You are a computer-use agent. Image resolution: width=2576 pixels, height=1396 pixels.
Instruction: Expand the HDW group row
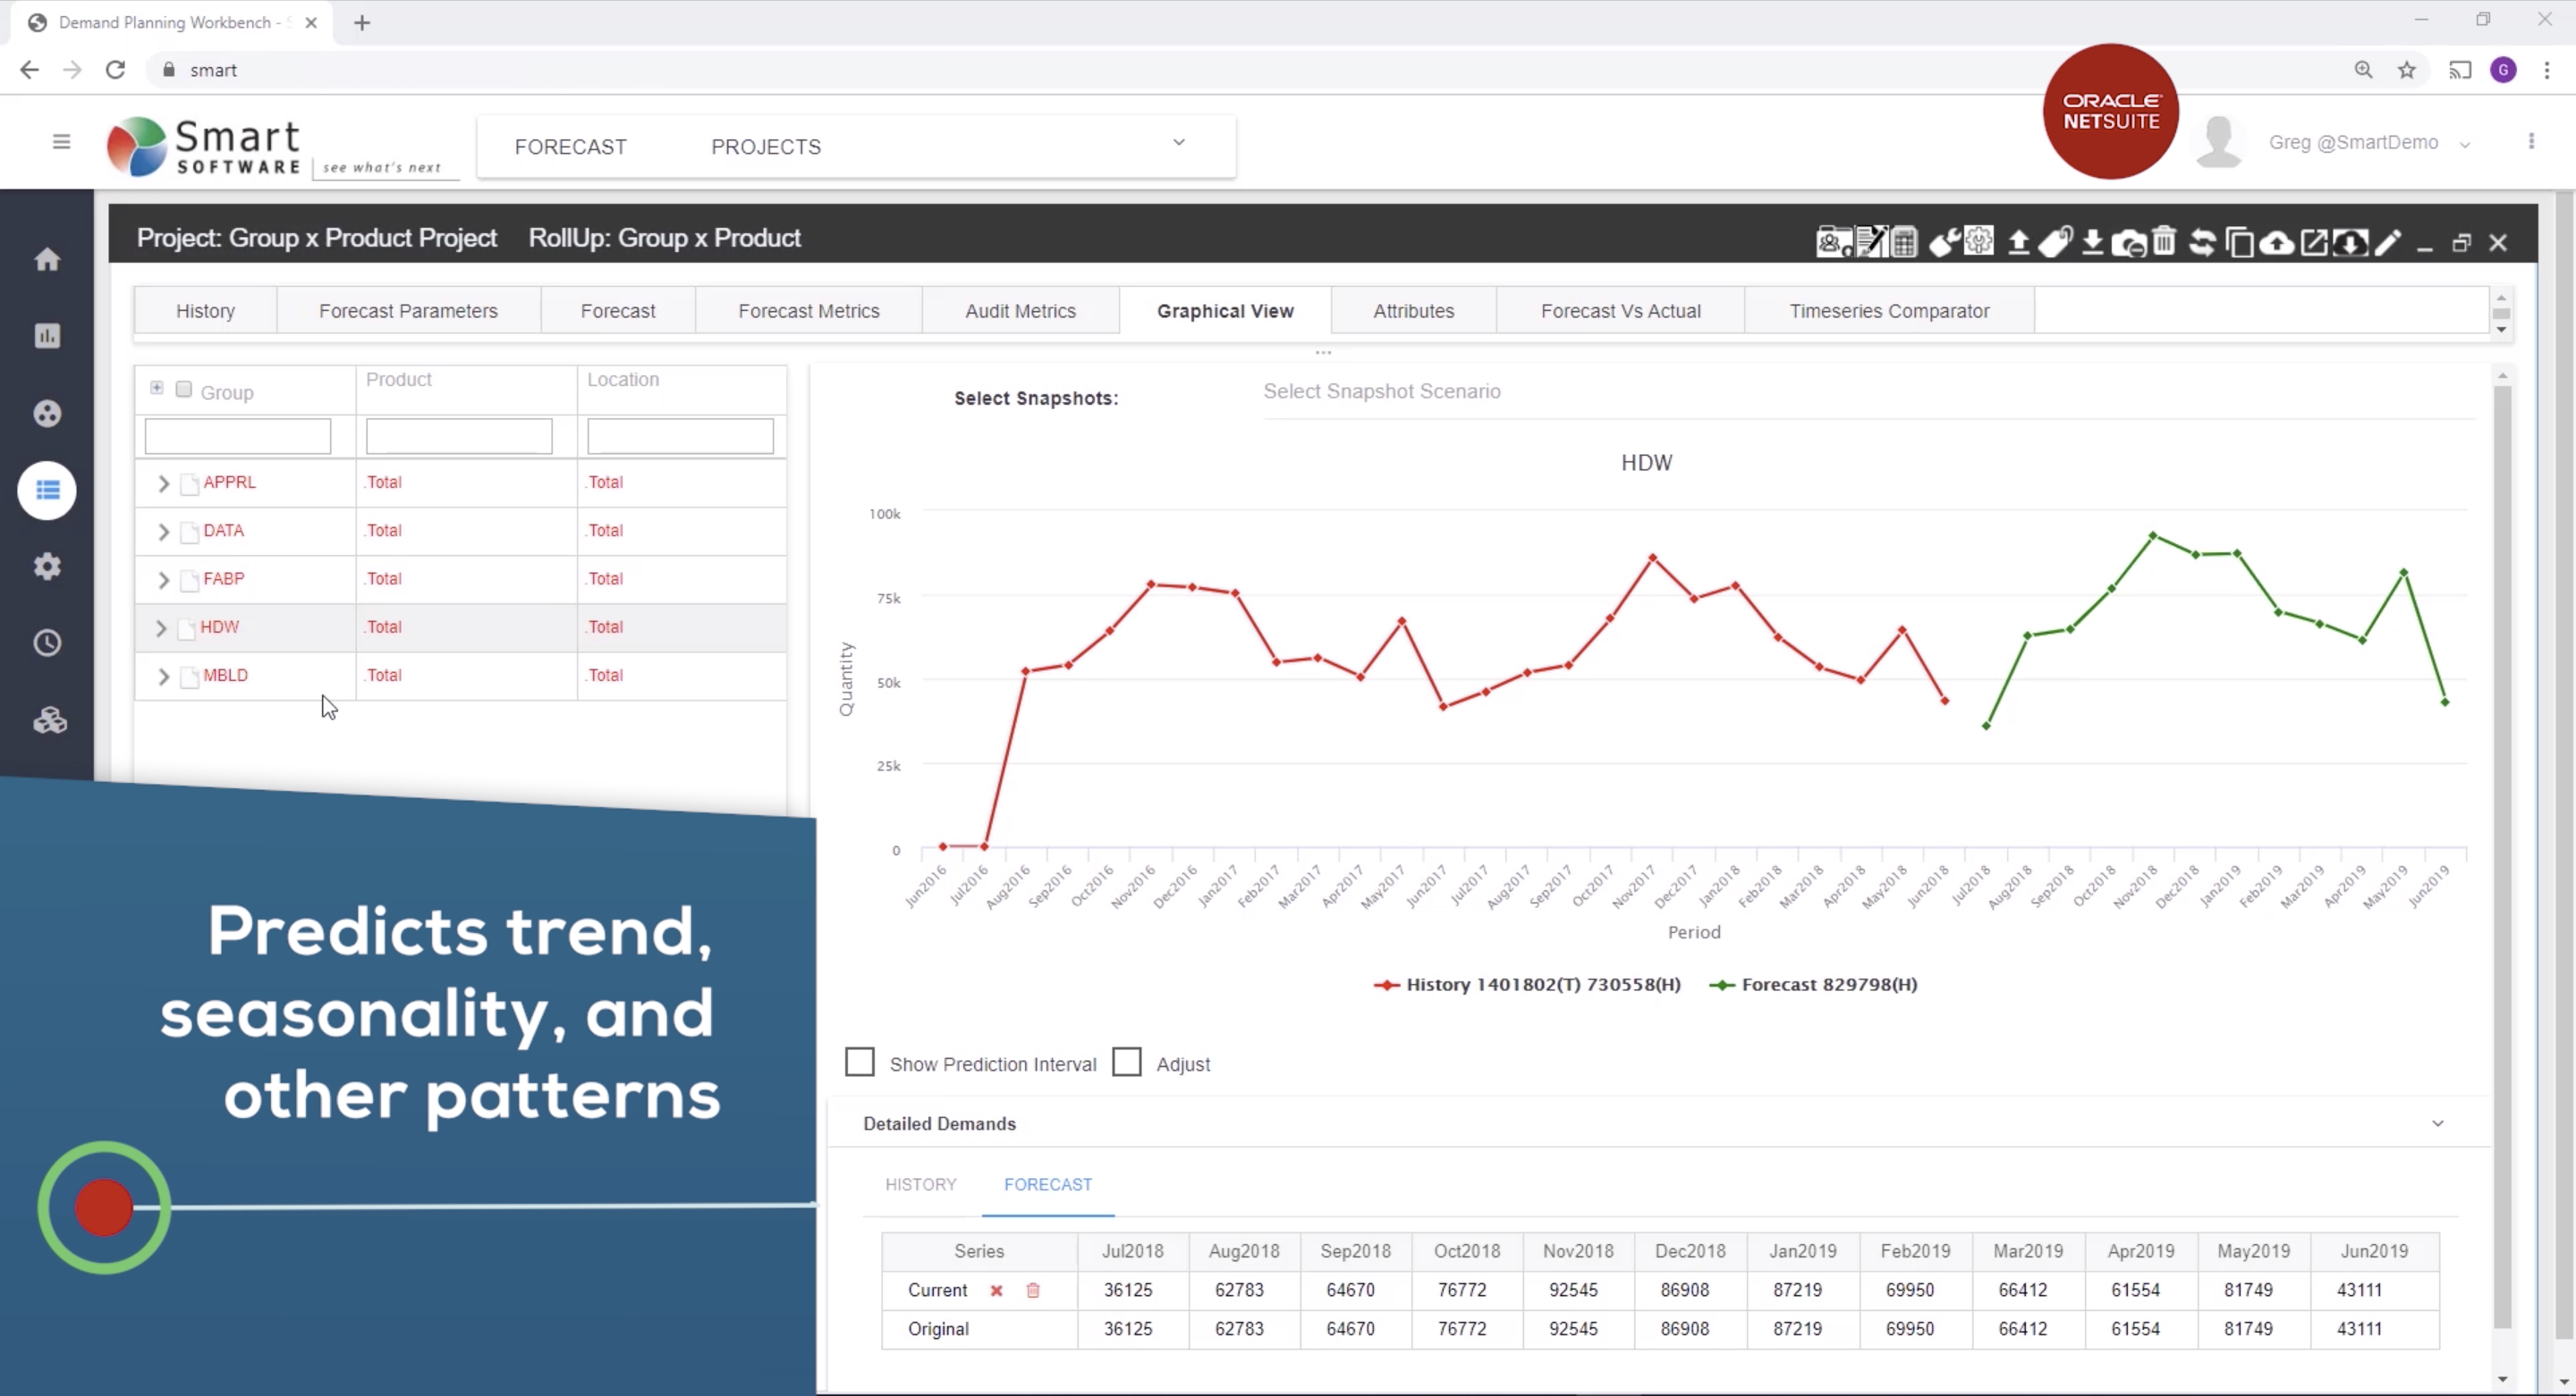click(163, 627)
